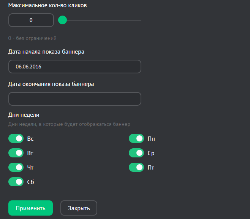Viewport: 250px width, 219px height.
Task: Click the Дни недели heading
Action: [x=24, y=114]
